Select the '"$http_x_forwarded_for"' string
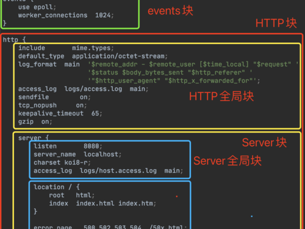 tap(209, 81)
